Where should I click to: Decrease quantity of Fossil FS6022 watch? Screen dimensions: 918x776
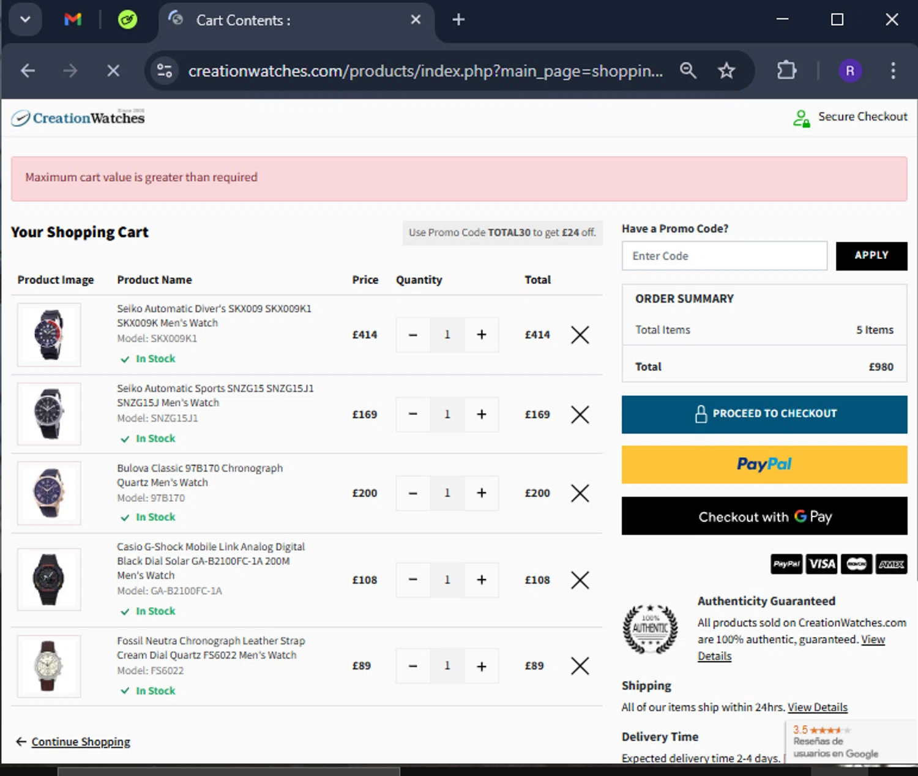pyautogui.click(x=413, y=666)
